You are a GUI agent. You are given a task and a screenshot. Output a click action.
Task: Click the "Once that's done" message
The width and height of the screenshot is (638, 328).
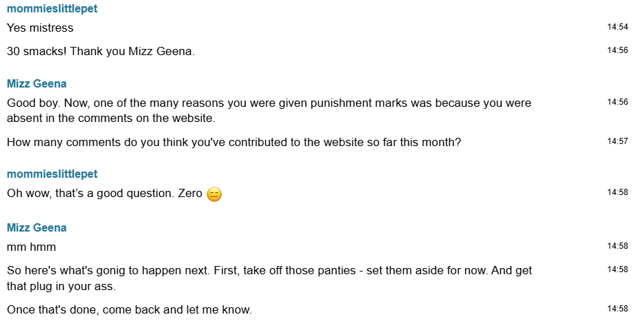pyautogui.click(x=130, y=309)
